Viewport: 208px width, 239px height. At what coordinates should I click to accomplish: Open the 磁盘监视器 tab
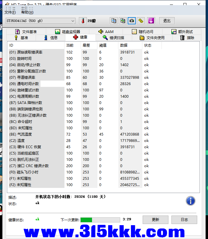pyautogui.click(x=68, y=32)
